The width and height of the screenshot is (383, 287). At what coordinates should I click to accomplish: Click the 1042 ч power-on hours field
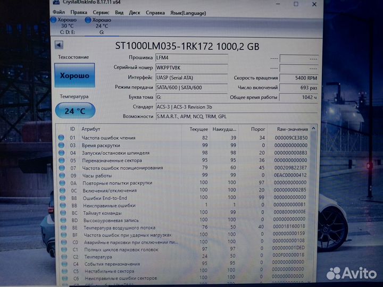tap(299, 97)
